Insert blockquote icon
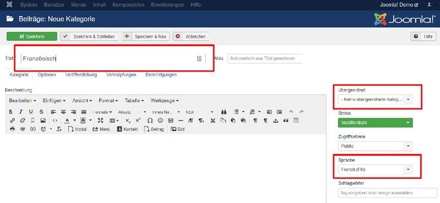Image resolution: width=440 pixels, height=203 pixels. coord(286,120)
